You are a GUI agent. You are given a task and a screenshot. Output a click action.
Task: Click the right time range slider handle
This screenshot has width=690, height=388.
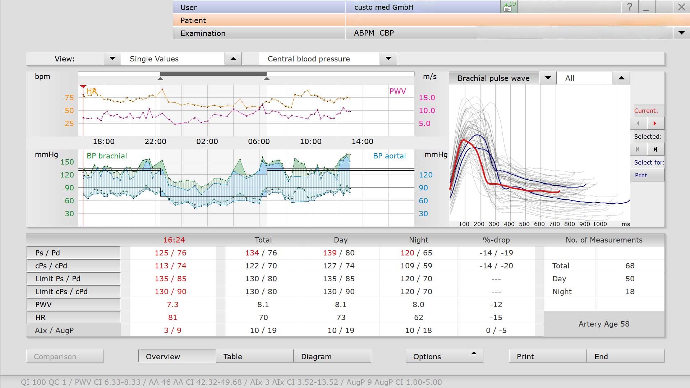pyautogui.click(x=267, y=78)
